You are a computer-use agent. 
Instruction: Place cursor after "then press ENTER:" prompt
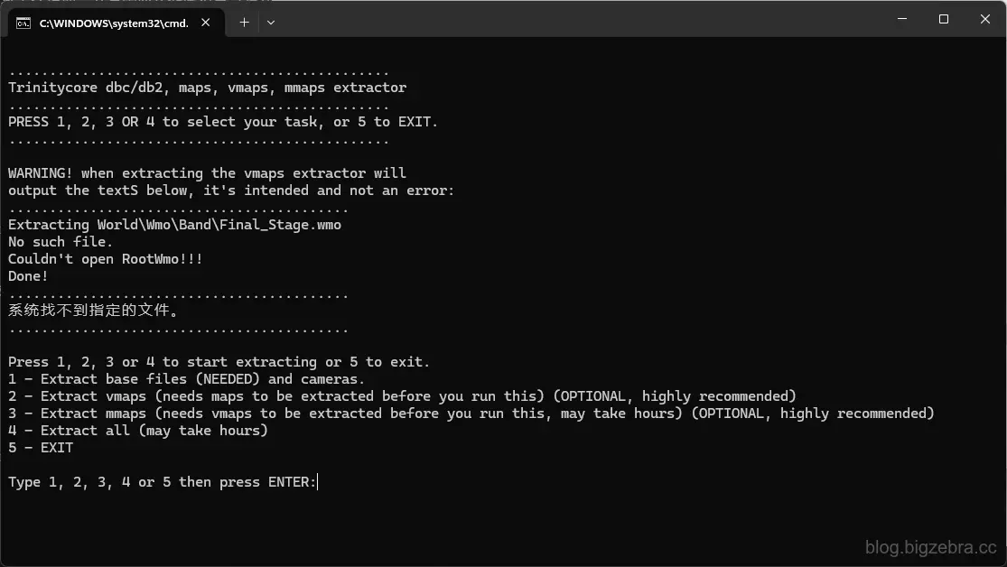pyautogui.click(x=319, y=482)
